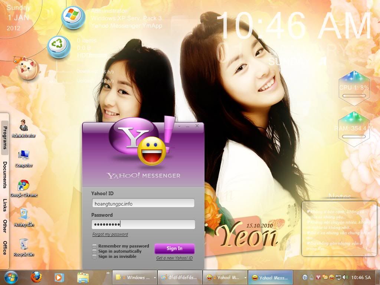Click the Yahoo smiley tray icon
Viewport: 380px width, 285px height.
click(332, 277)
